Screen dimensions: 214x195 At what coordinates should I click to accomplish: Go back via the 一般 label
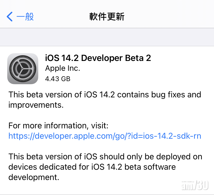[x=25, y=17]
